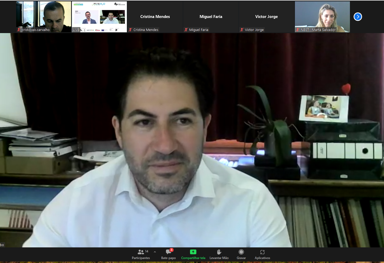384x263 pixels.
Task: Click the Compartilhar tela label
Action: tap(193, 258)
